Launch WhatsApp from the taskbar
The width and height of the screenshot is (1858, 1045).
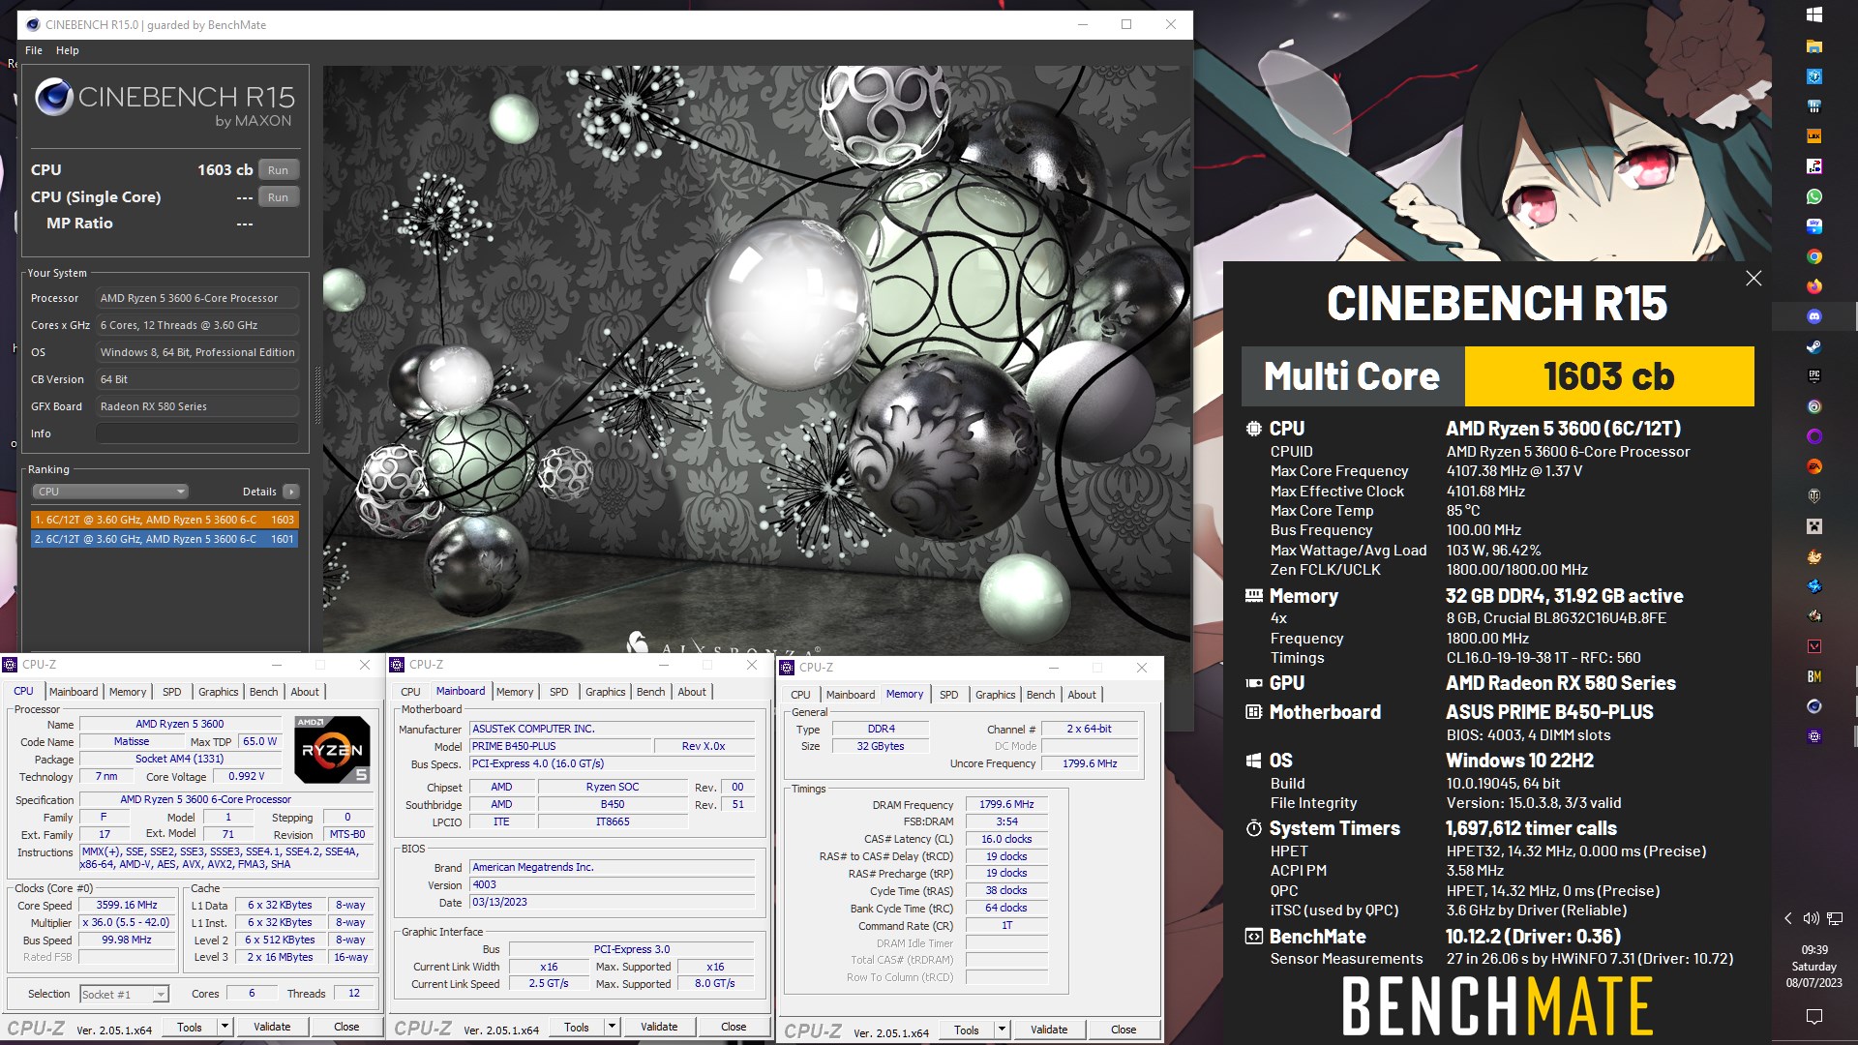click(x=1814, y=196)
